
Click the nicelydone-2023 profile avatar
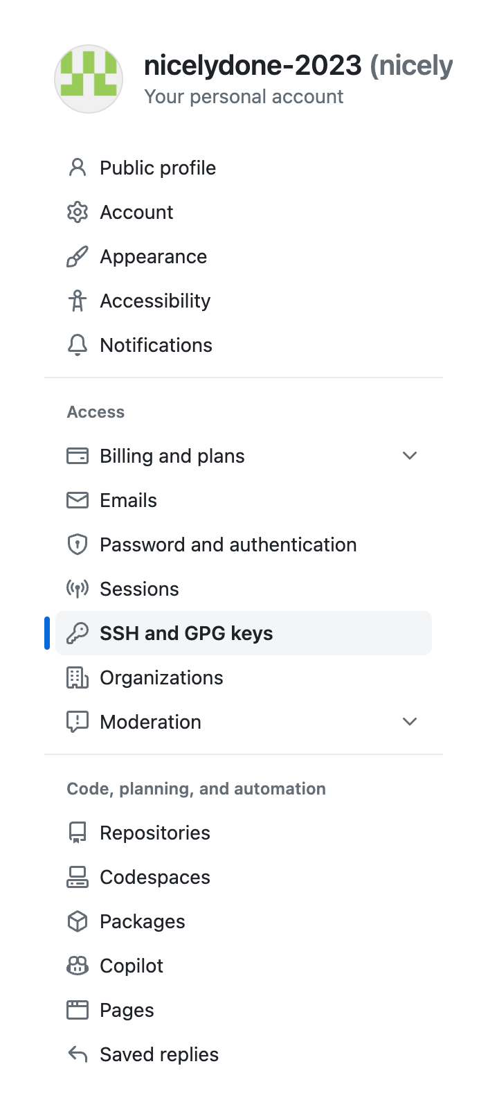point(89,79)
